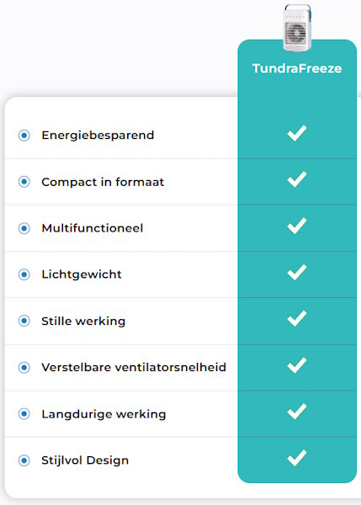
Task: Click the checkmark beside Lichtgewicht
Action: (x=296, y=272)
